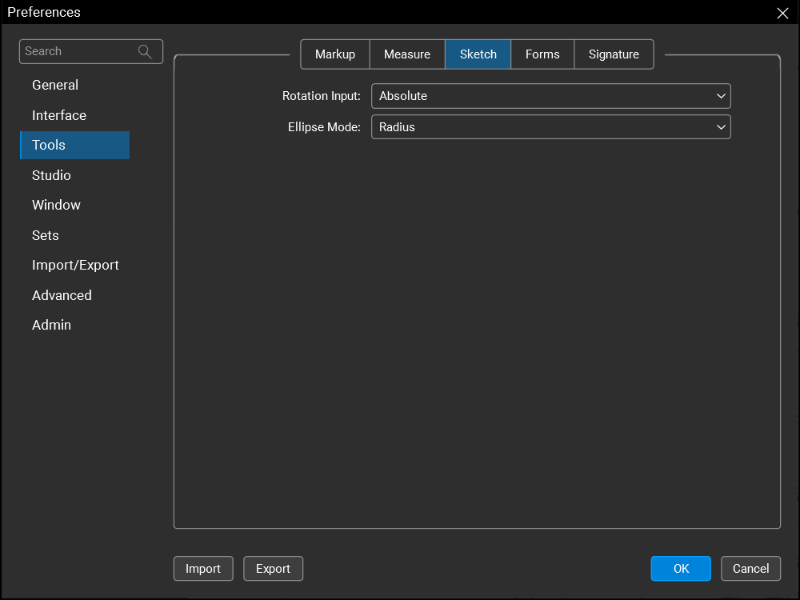This screenshot has width=800, height=600.
Task: Select Import/Export preferences category
Action: [75, 265]
